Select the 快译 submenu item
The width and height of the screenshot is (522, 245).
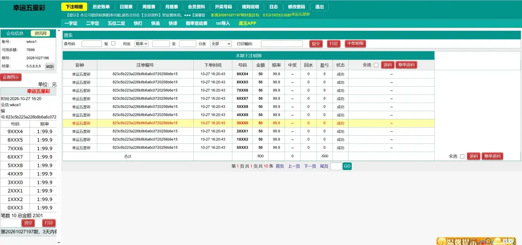coord(173,23)
